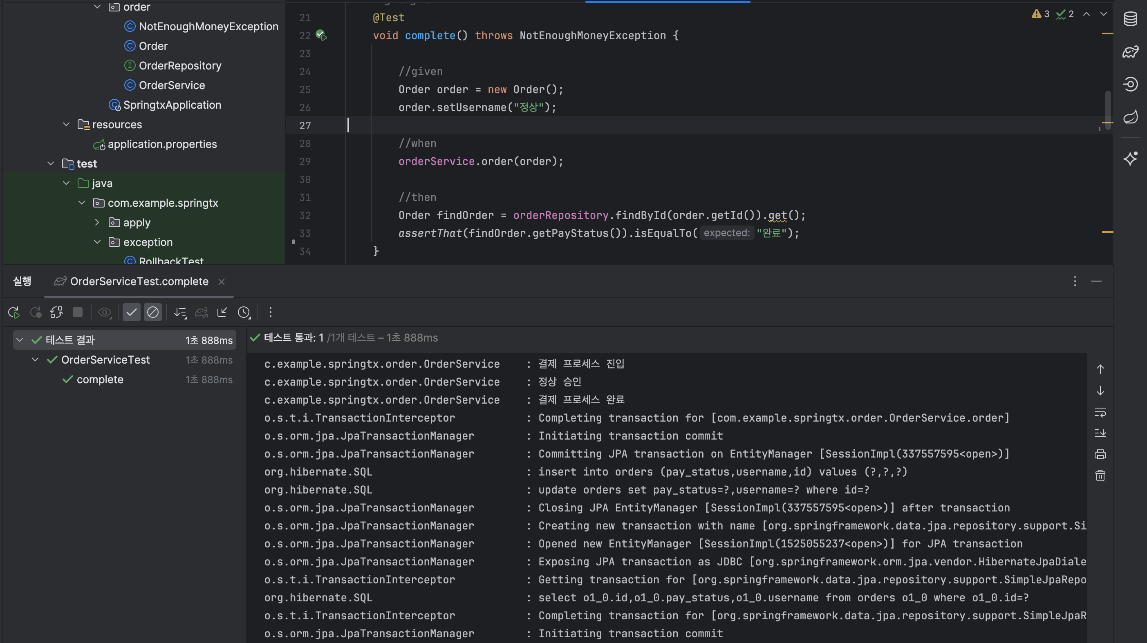Collapse the resources folder
The image size is (1147, 643).
click(x=66, y=125)
